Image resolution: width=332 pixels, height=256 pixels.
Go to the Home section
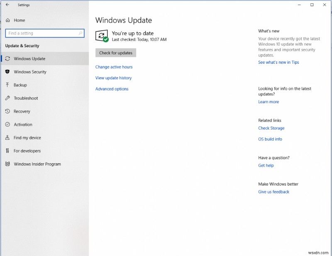(x=18, y=20)
